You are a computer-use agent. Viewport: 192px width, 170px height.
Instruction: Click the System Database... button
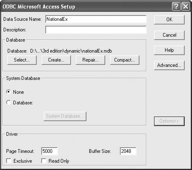tap(65, 116)
